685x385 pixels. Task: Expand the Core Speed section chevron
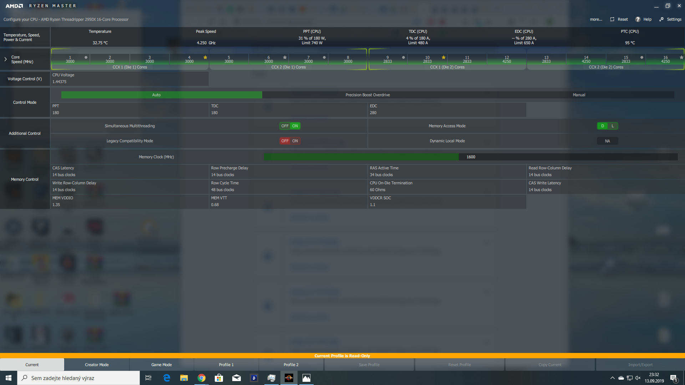click(5, 59)
